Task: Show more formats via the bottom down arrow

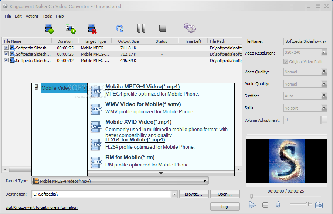Action: [x=161, y=173]
